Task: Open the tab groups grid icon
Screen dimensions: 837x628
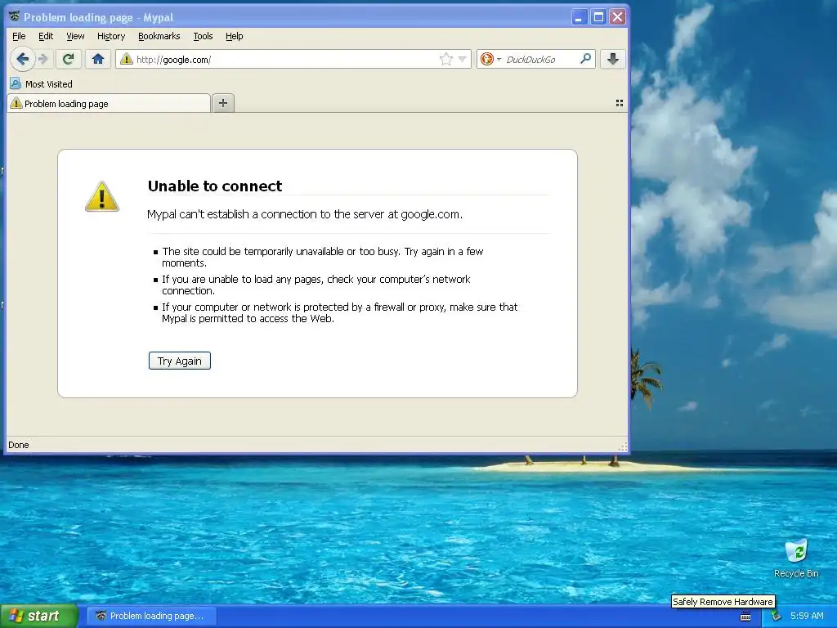Action: [620, 103]
